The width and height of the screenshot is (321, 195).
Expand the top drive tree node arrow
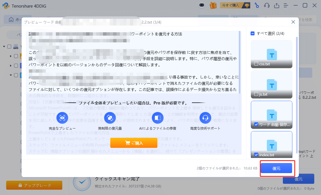4,47
